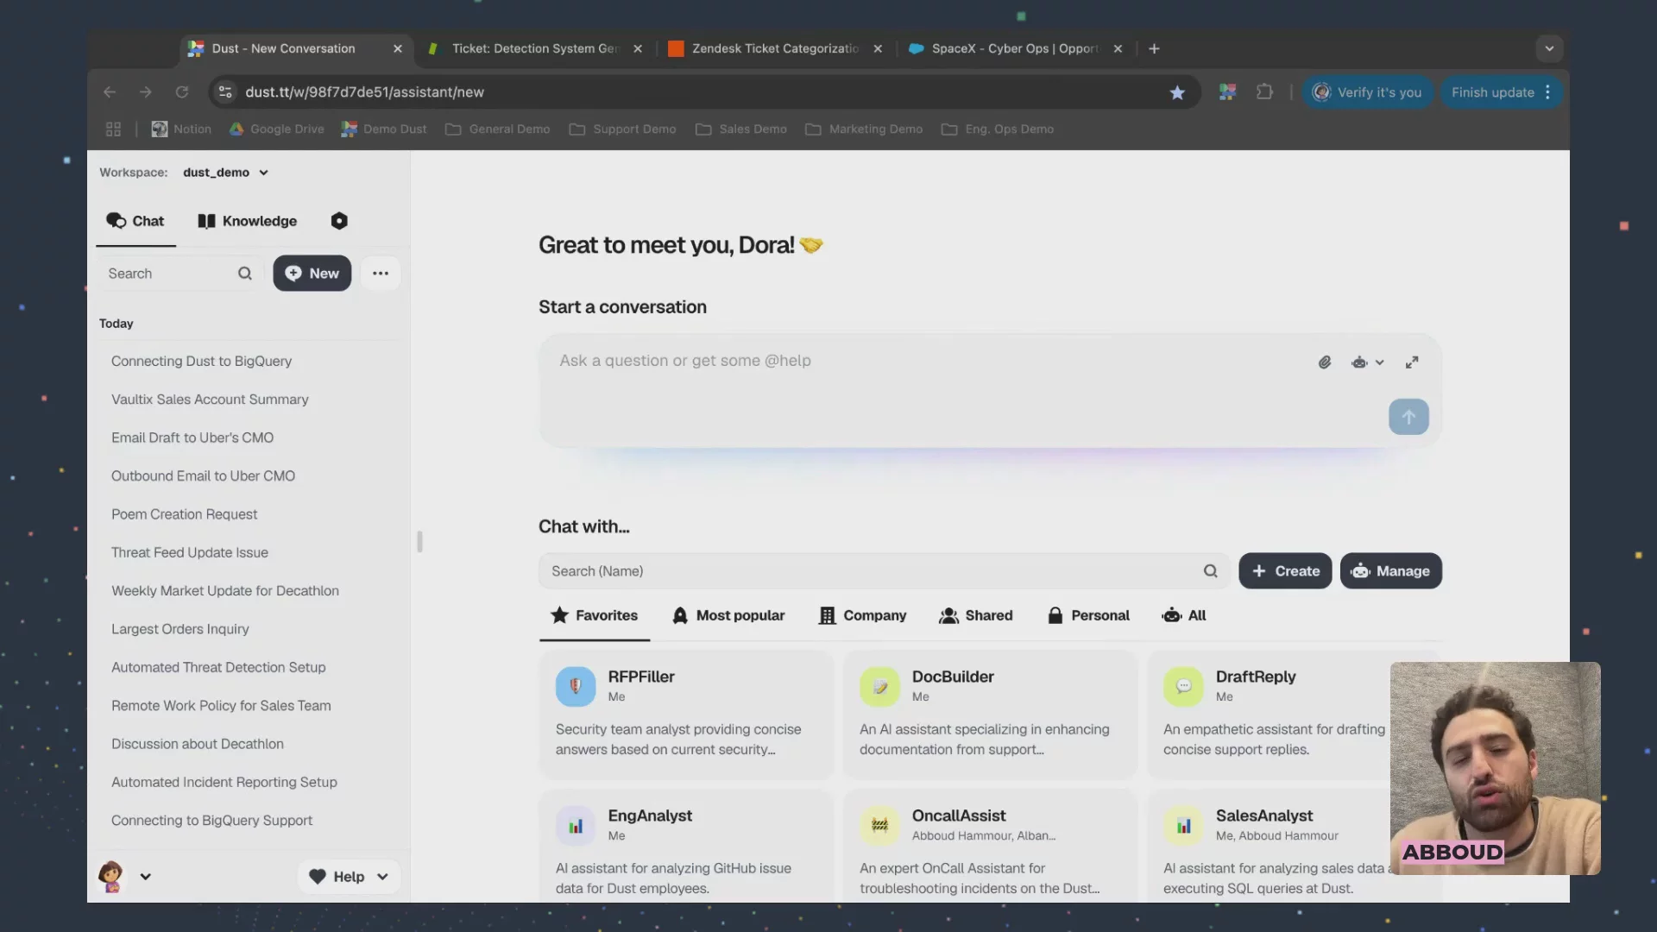Open Poem Creation Request conversation
This screenshot has height=932, width=1657.
[184, 514]
